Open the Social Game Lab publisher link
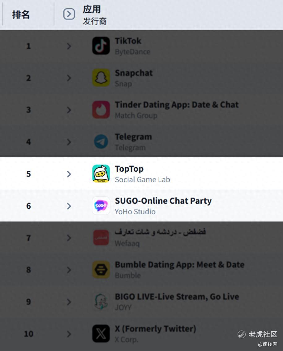This screenshot has height=351, width=283. tap(142, 180)
